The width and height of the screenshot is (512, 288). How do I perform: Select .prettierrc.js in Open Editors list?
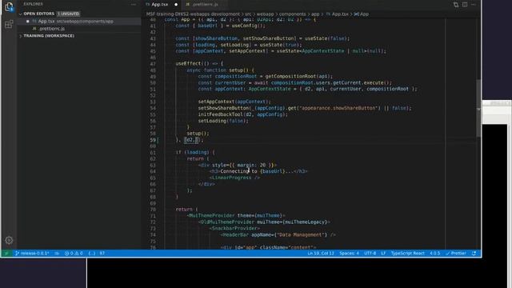[x=79, y=29]
